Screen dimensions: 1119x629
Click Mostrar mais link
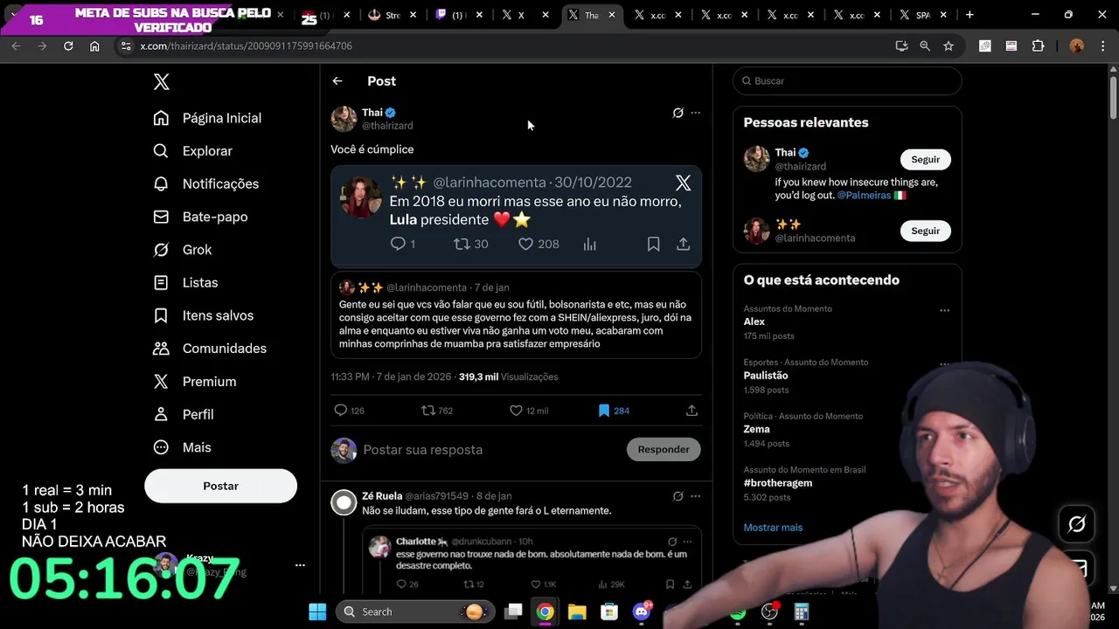click(773, 528)
